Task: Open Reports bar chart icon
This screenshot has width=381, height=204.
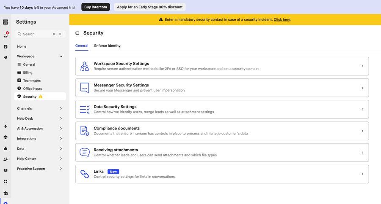Action: (6, 148)
